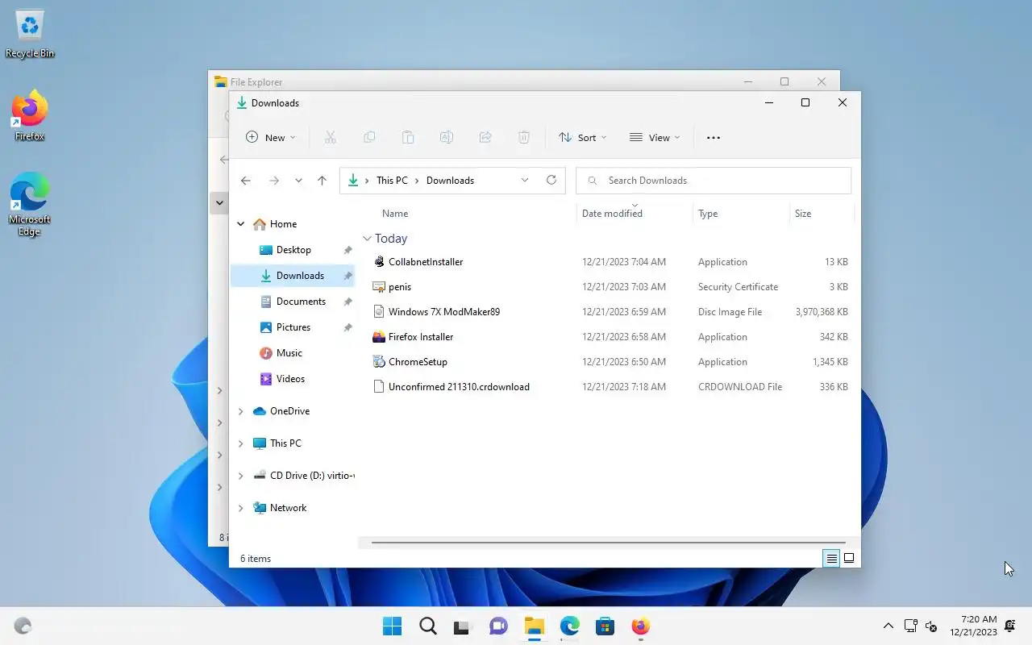Click the muted volume tray icon
The width and height of the screenshot is (1032, 645).
point(931,626)
